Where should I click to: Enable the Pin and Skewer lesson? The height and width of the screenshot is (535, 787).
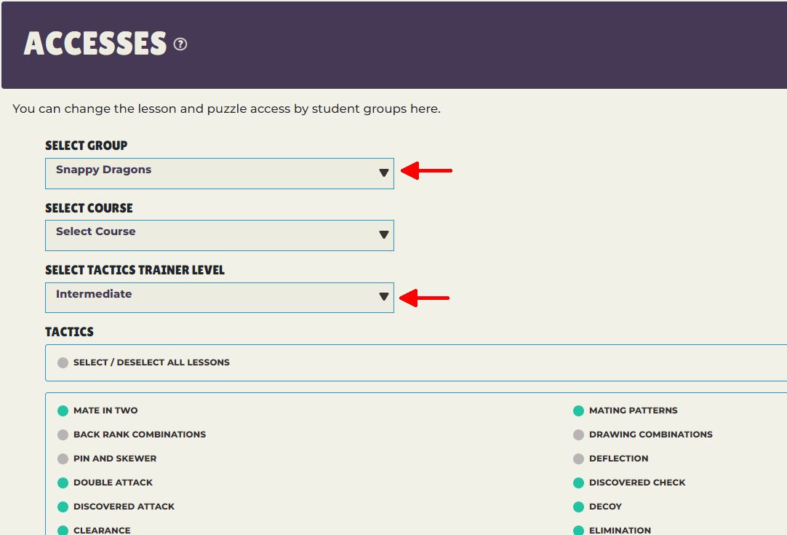tap(63, 459)
